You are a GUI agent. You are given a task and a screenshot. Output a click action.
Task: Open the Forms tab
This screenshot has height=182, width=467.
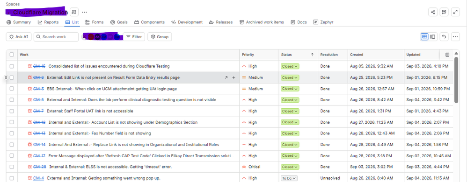95,22
